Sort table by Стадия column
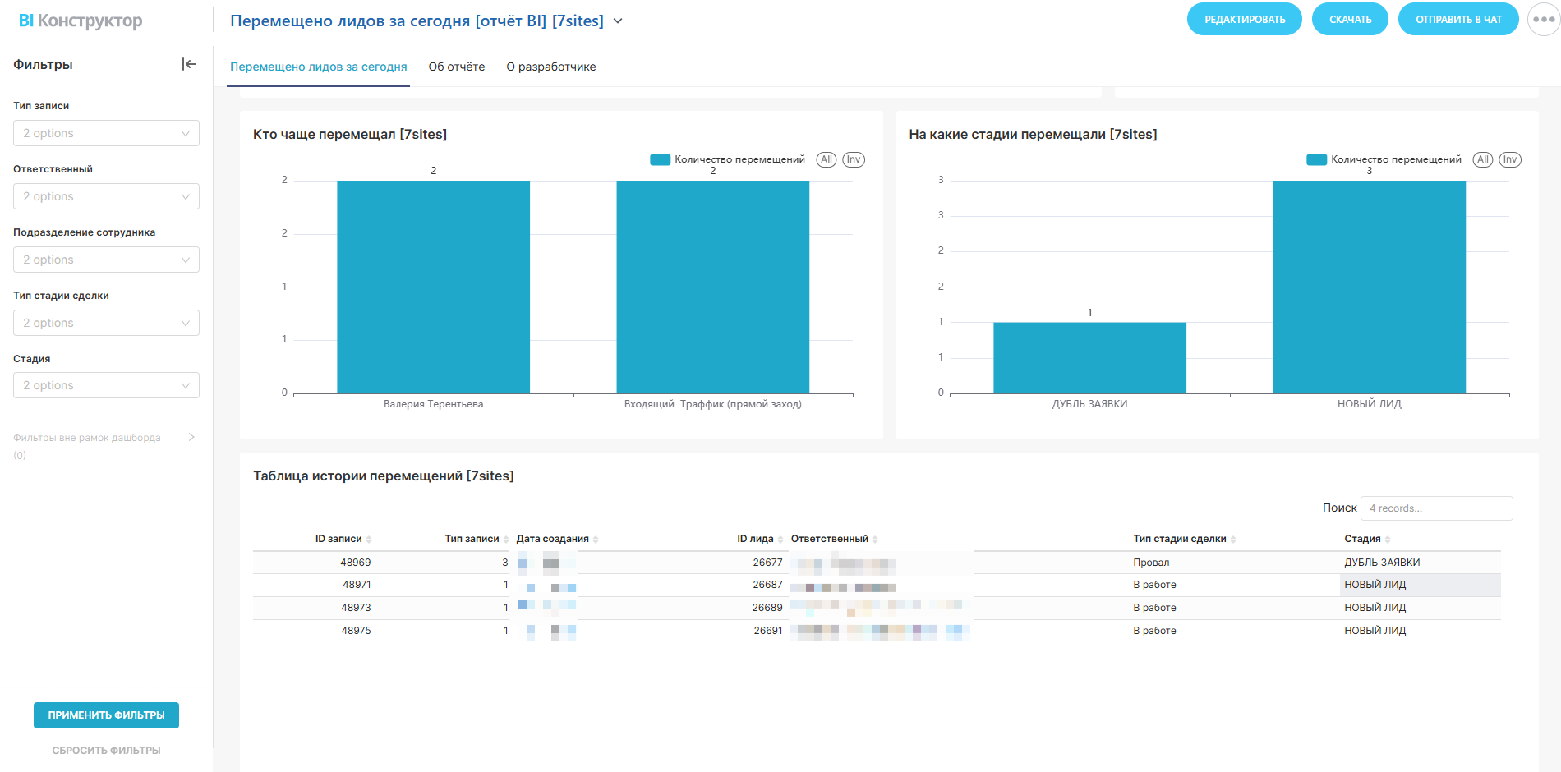The image size is (1561, 772). point(1362,539)
